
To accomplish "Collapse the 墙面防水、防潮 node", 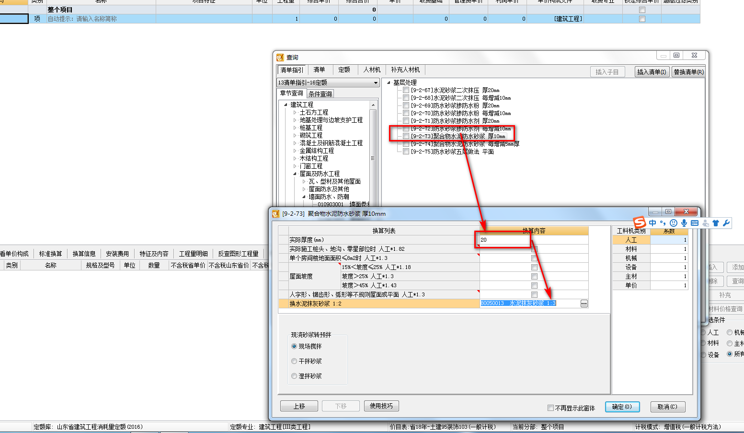I will (304, 197).
